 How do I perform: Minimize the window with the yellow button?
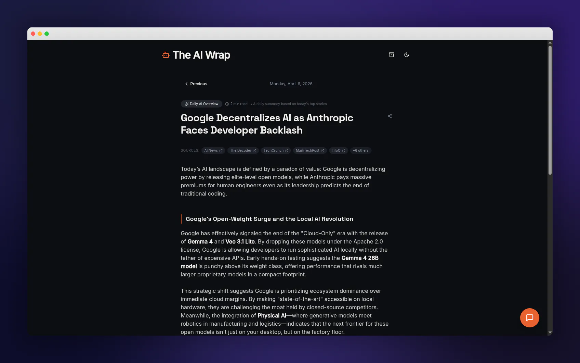tap(40, 34)
